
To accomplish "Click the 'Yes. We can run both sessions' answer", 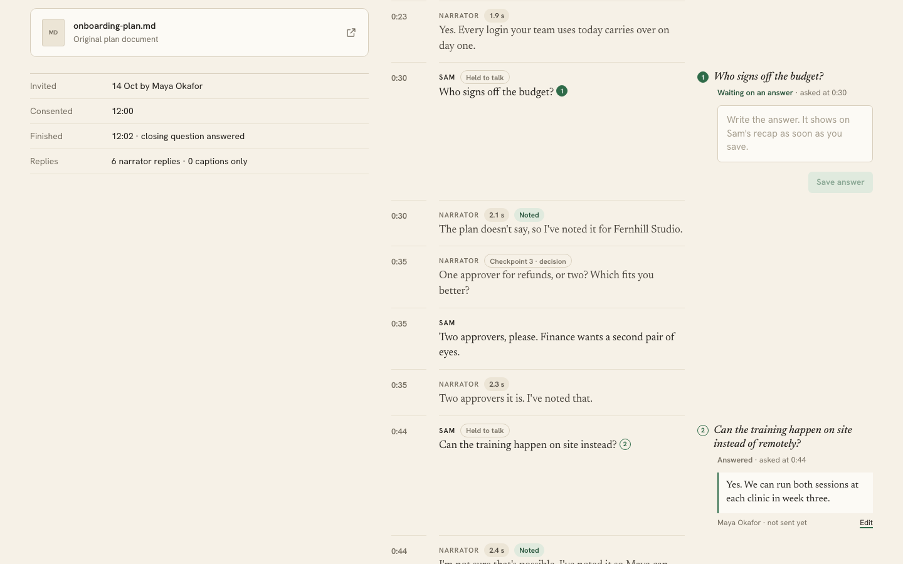I will pos(795,492).
